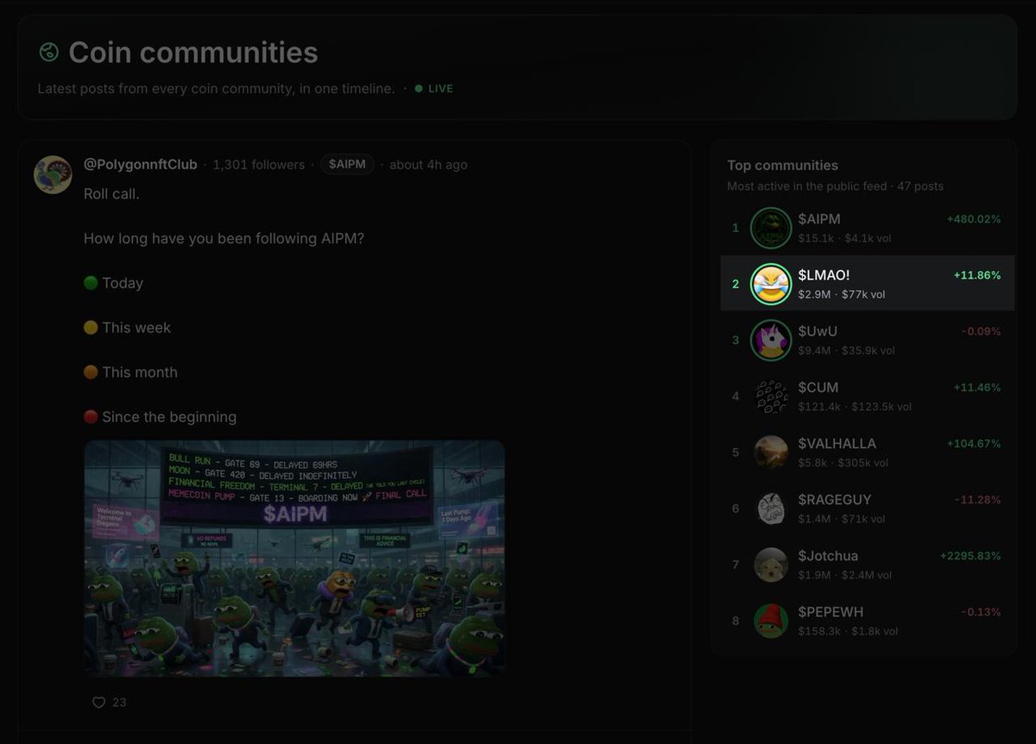Open the $CUM community logo
Viewport: 1036px width, 744px height.
tap(771, 396)
